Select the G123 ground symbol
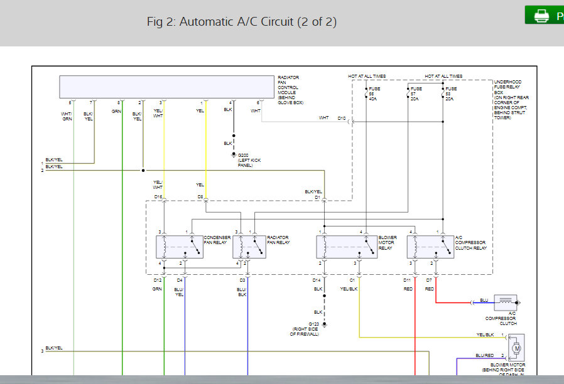Image resolution: width=564 pixels, height=384 pixels. pyautogui.click(x=325, y=325)
